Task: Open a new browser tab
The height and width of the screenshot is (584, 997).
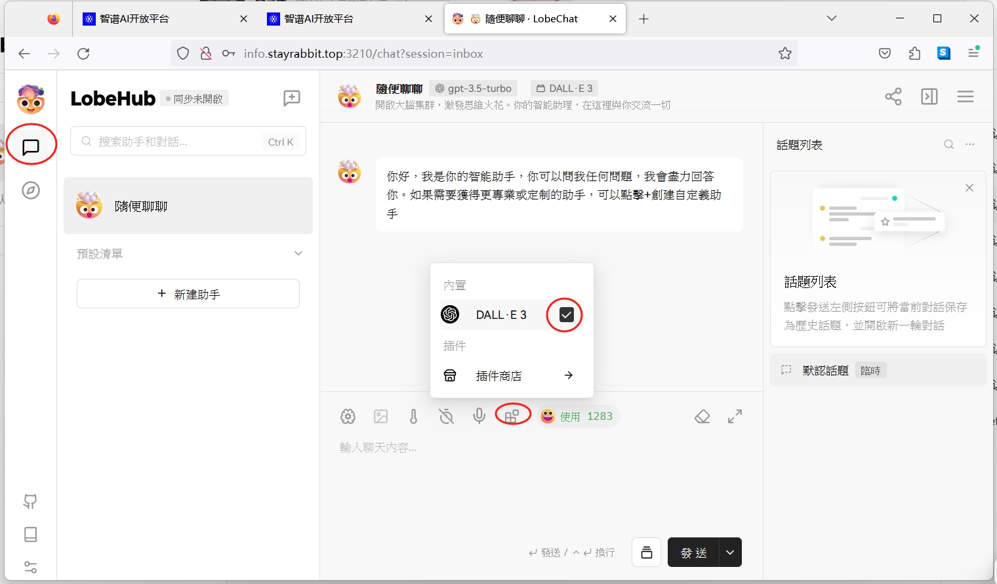Action: tap(643, 18)
